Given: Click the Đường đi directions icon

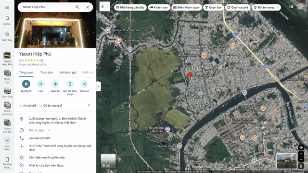Looking at the screenshot, I should point(26,84).
